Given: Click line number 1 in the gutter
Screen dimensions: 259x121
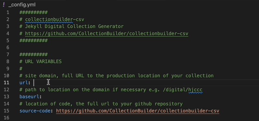Looking at the screenshot, I should coord(8,12).
